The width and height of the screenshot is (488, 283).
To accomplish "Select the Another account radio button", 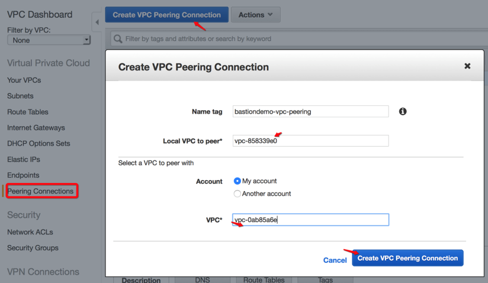I will point(237,194).
